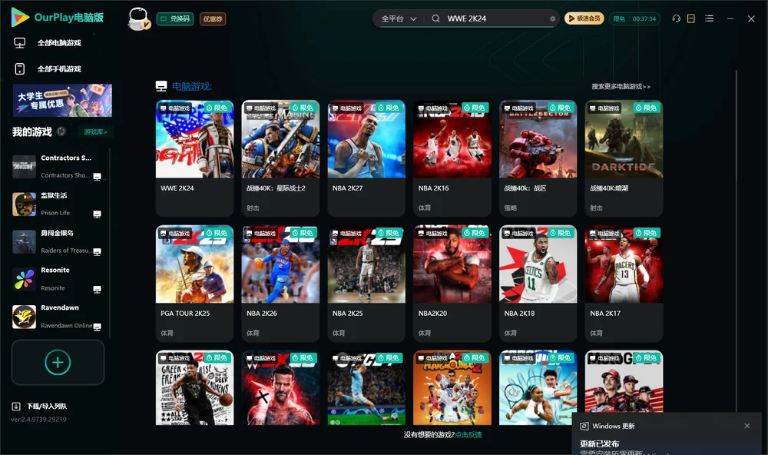Open the Giannis cover game card in bottom row
Viewport: 768px width, 455px height.
[x=194, y=388]
